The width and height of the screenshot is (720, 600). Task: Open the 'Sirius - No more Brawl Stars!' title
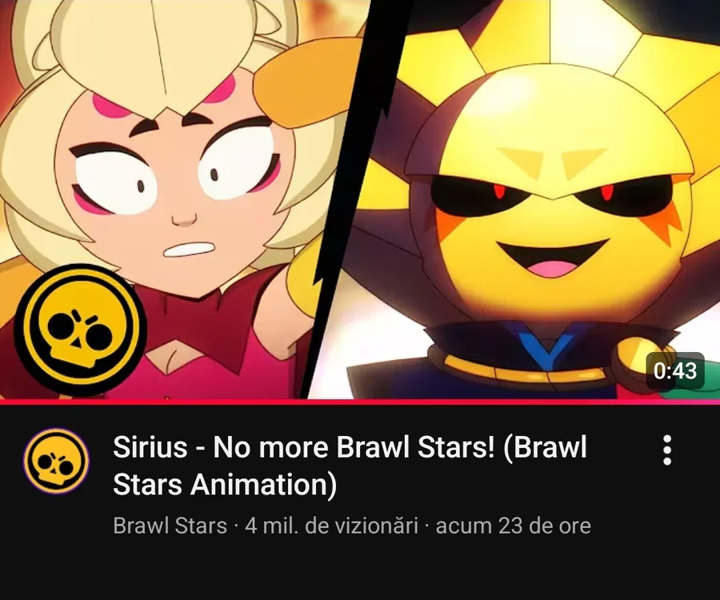tap(350, 465)
